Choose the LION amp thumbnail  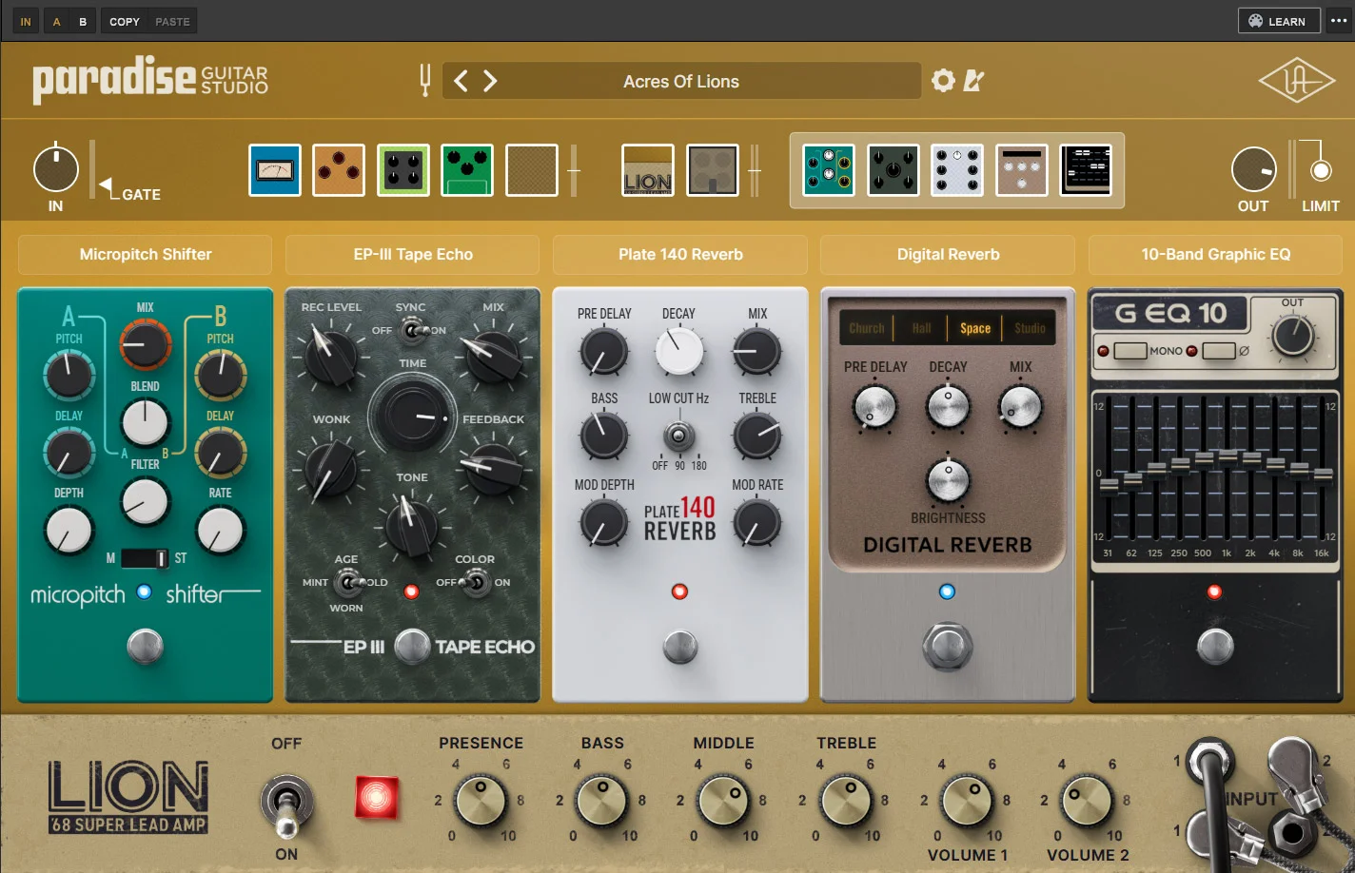pos(648,170)
